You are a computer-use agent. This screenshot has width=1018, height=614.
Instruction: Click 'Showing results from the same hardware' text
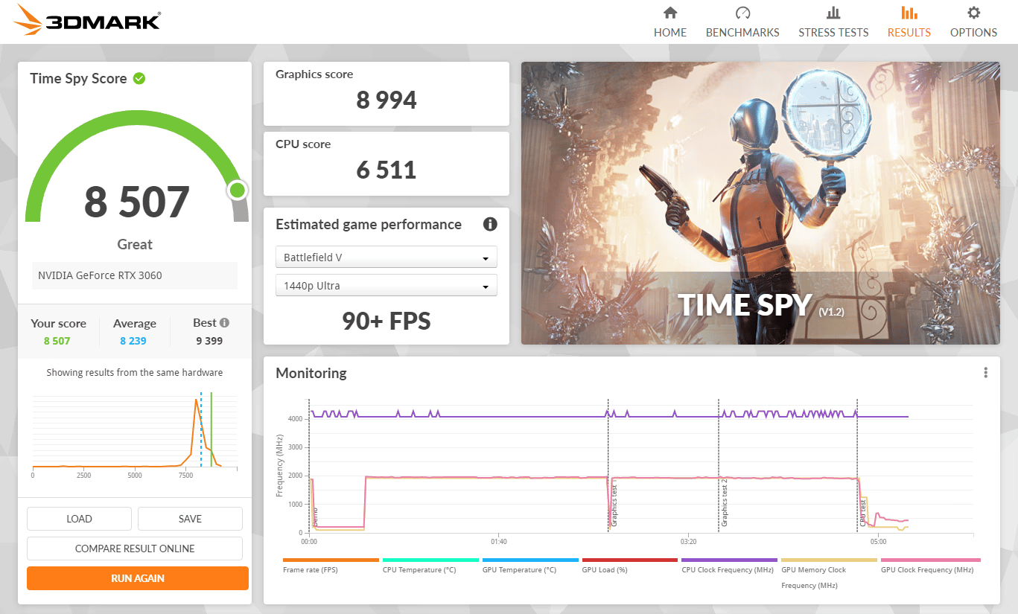tap(135, 372)
